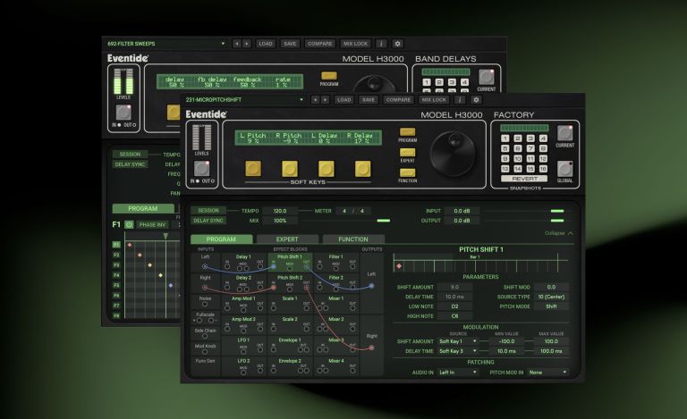Open preset dropdown 231-MICROPITCHSHIFT

tap(244, 100)
